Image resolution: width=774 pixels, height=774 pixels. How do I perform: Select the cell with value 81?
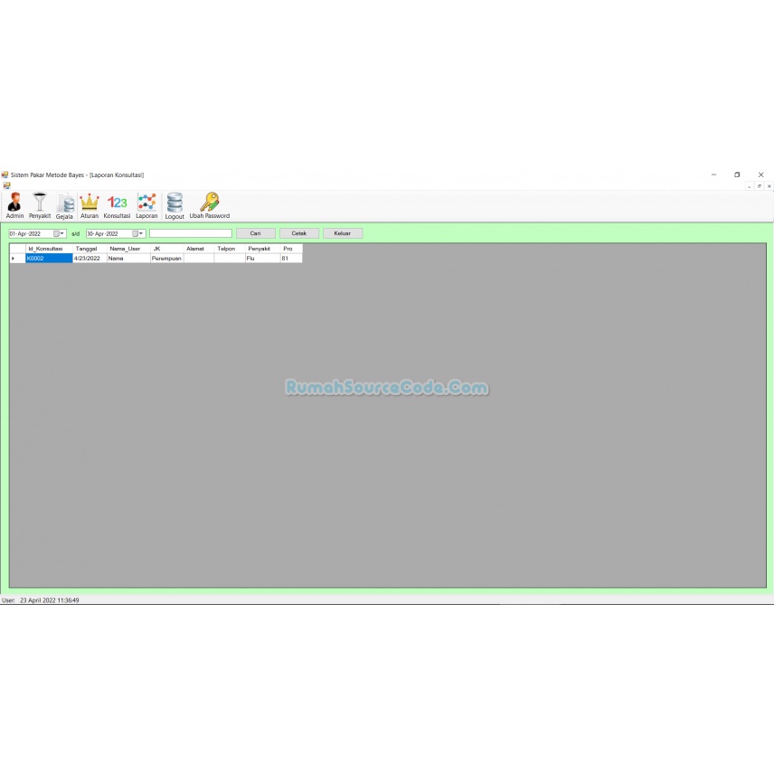pyautogui.click(x=291, y=259)
